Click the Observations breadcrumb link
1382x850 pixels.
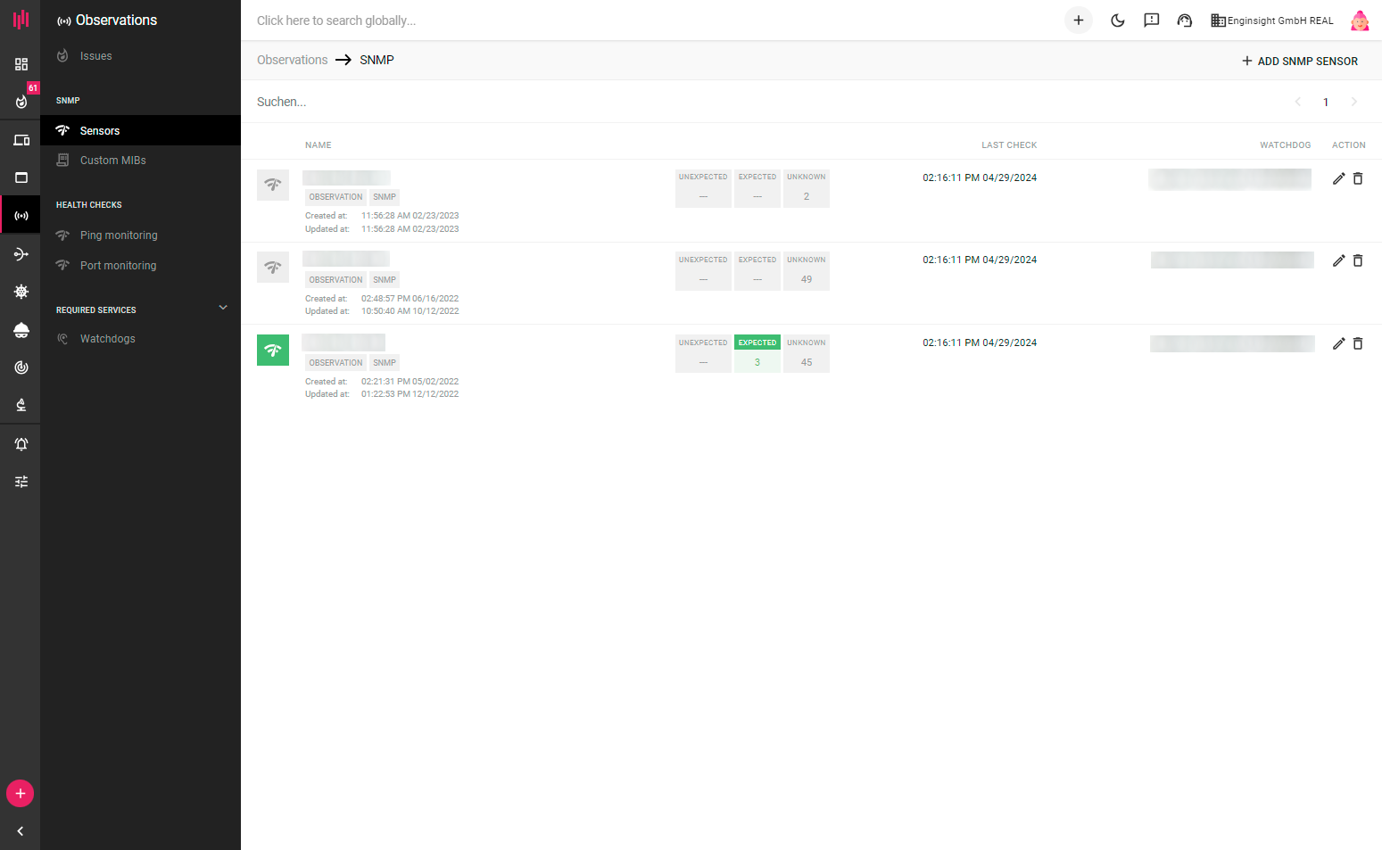coord(293,60)
